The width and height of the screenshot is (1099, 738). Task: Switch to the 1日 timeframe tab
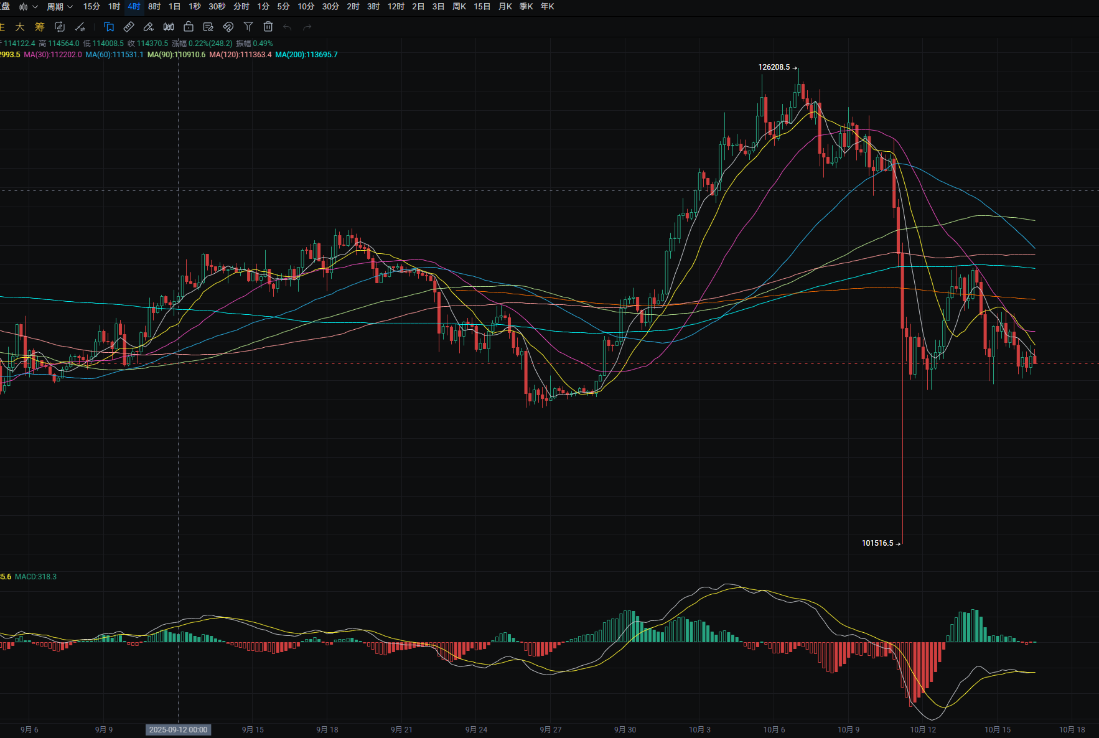[x=174, y=7]
